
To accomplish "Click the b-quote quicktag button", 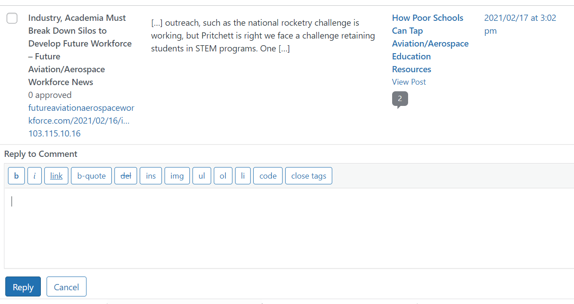I will click(91, 176).
